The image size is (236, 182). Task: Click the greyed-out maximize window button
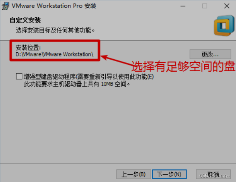click(x=204, y=6)
